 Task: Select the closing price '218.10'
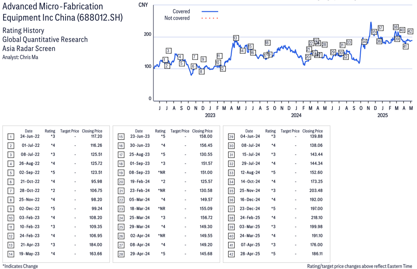coord(317,218)
